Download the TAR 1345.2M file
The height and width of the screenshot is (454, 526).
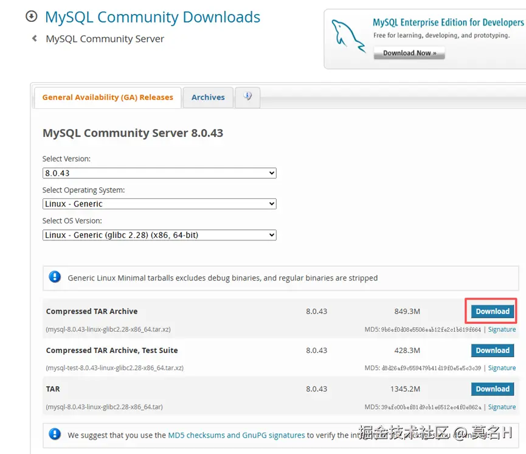pos(492,389)
